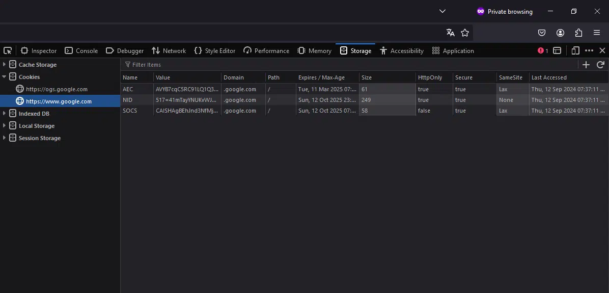Open the translate page icon

450,33
